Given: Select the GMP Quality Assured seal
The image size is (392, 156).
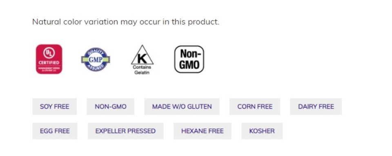Looking at the screenshot, I should click(x=96, y=59).
